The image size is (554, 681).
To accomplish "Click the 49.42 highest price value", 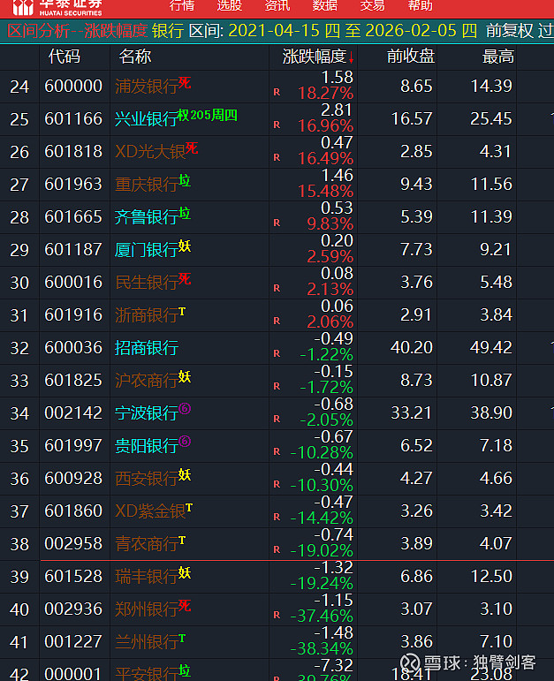I will (x=491, y=347).
